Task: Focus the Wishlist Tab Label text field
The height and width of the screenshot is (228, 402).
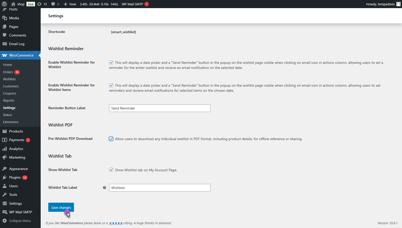Action: 160,188
